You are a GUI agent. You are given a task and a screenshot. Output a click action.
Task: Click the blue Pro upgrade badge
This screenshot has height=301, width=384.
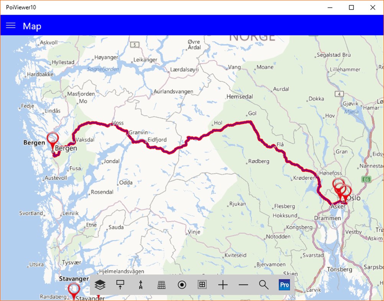tap(284, 285)
